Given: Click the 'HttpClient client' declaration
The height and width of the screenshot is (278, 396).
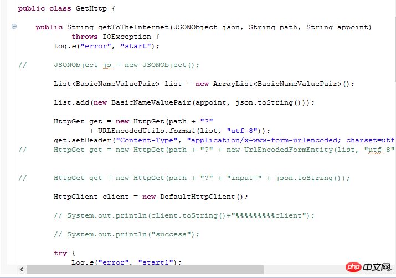Looking at the screenshot, I should pos(91,197).
